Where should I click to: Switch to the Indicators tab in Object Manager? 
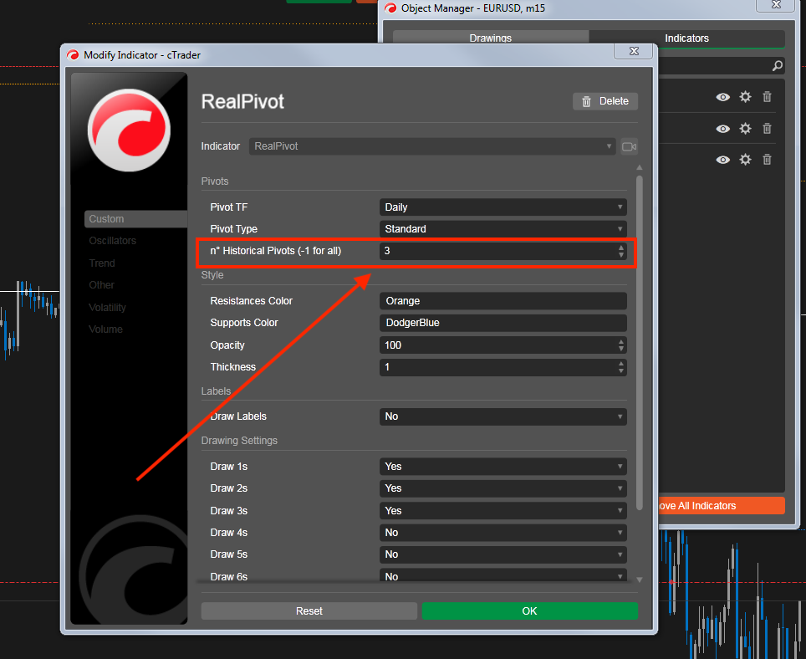click(686, 38)
